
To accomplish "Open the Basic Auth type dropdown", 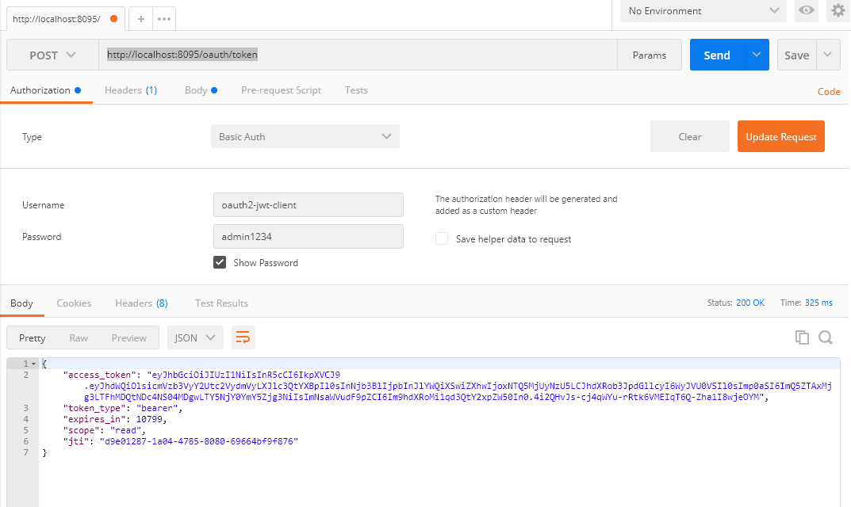I will click(x=305, y=136).
